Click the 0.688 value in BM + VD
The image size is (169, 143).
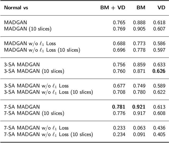(119, 44)
